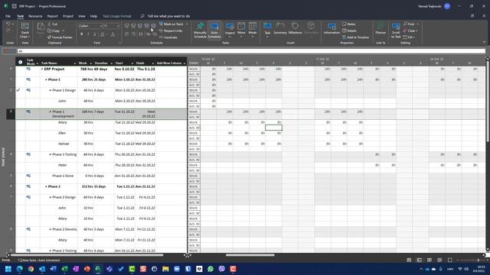This screenshot has height=275, width=490.
Task: Open the Gantt Chart view button
Action: click(x=25, y=31)
